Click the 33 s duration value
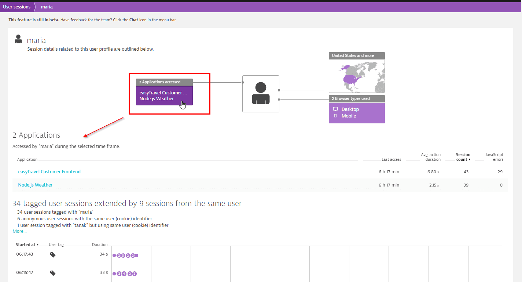The height and width of the screenshot is (282, 522). pos(104,273)
